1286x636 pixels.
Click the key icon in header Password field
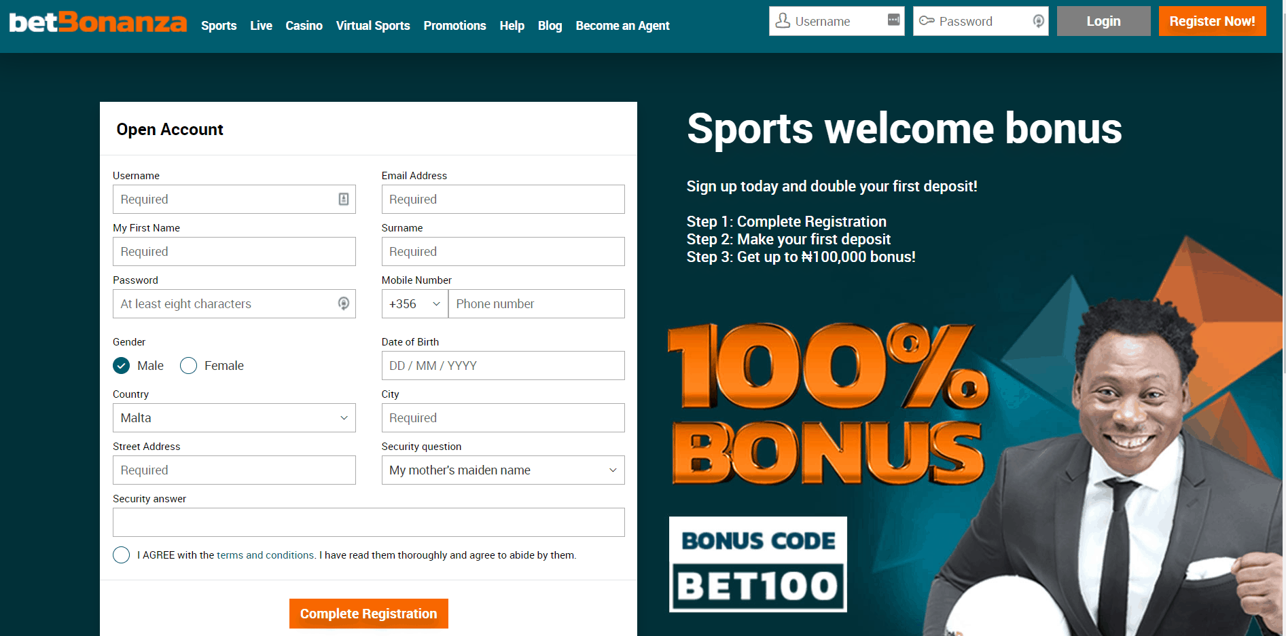click(x=927, y=21)
